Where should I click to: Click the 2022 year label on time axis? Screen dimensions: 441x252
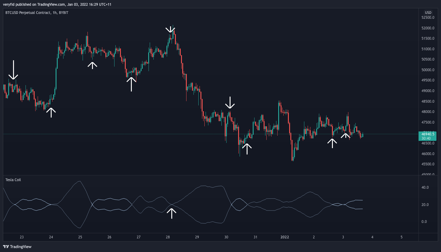tap(285, 237)
